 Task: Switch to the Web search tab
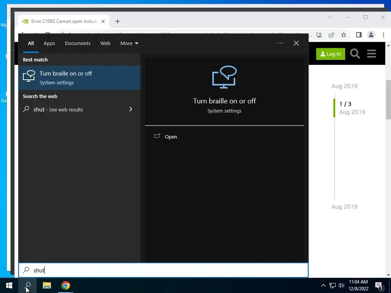(x=105, y=43)
